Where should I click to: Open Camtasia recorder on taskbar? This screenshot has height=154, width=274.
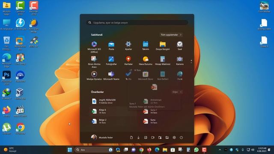pyautogui.click(x=204, y=150)
